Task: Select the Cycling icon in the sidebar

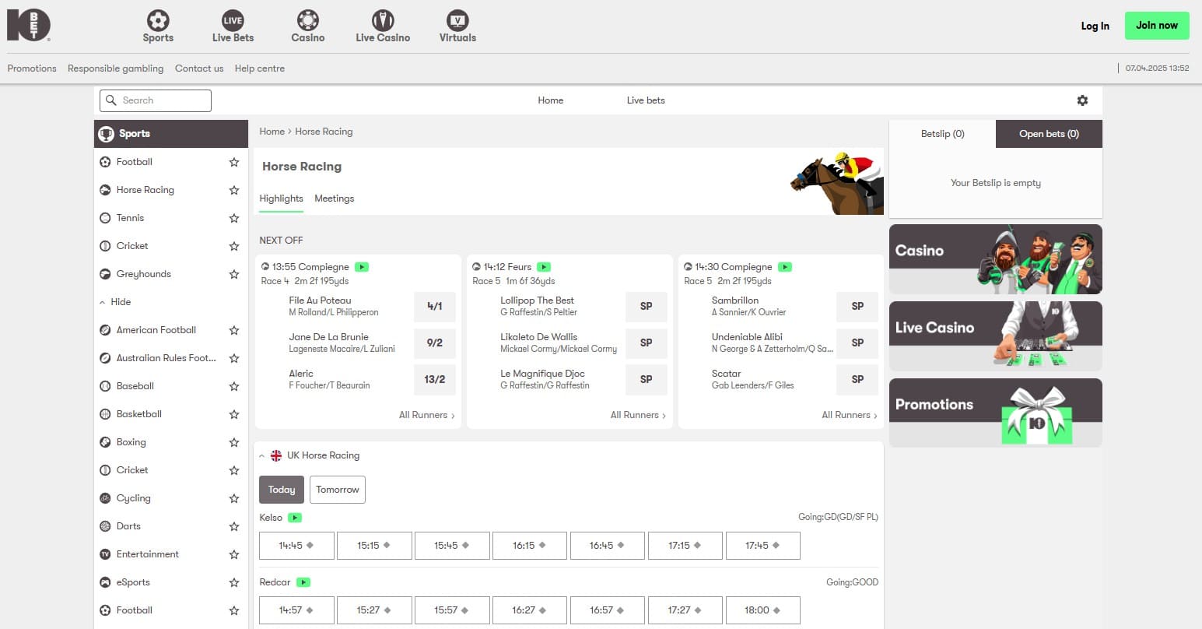Action: [x=105, y=498]
